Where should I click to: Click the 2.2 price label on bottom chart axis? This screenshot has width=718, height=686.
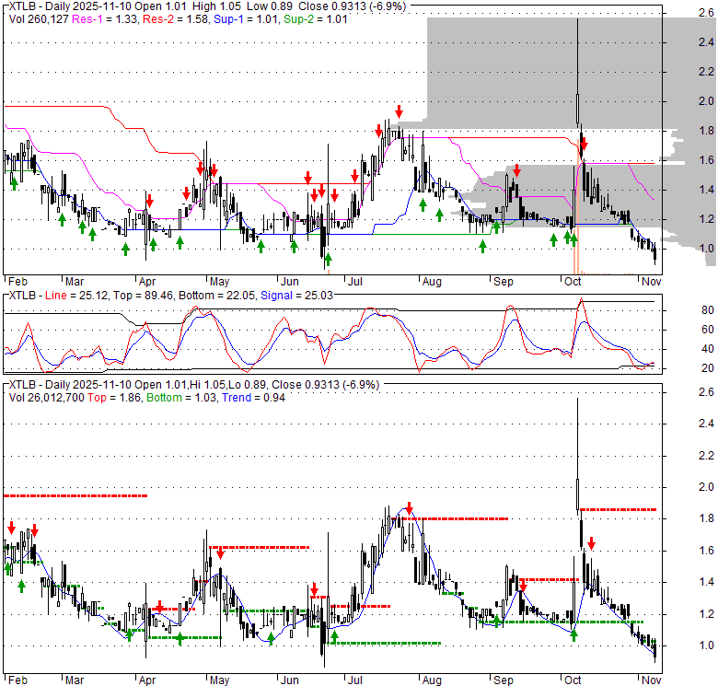[706, 456]
